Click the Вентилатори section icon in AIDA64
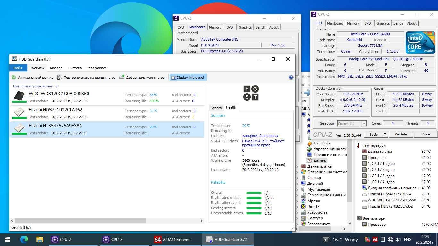Viewport: 438px width, 246px height. pos(359,218)
